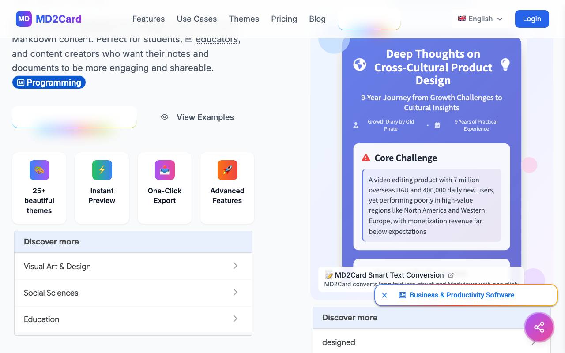Open View Examples
565x353 pixels.
point(197,117)
